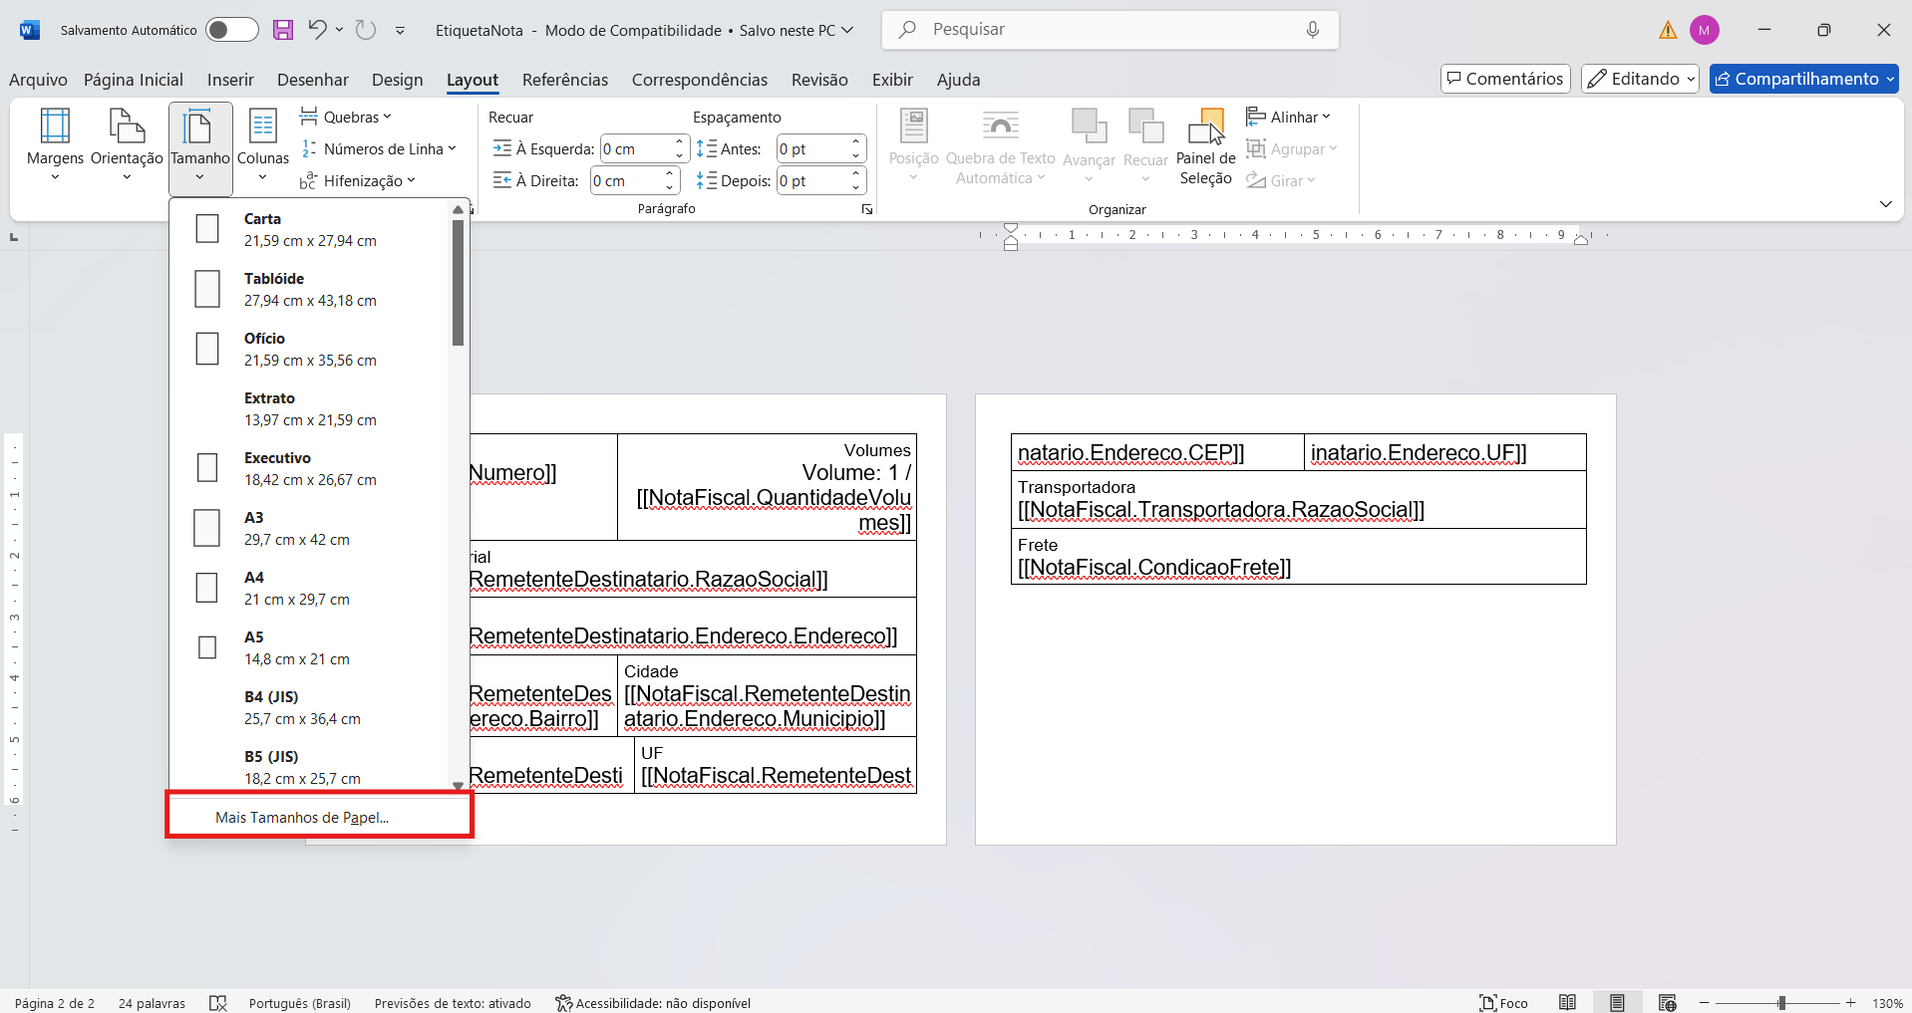Click the zoom slider handle

pyautogui.click(x=1781, y=1003)
